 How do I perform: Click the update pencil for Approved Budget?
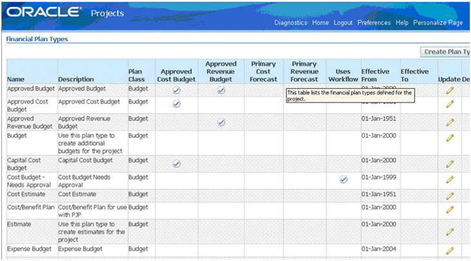450,91
